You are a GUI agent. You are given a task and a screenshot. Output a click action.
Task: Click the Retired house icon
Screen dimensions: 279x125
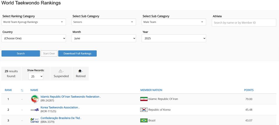coord(80,71)
